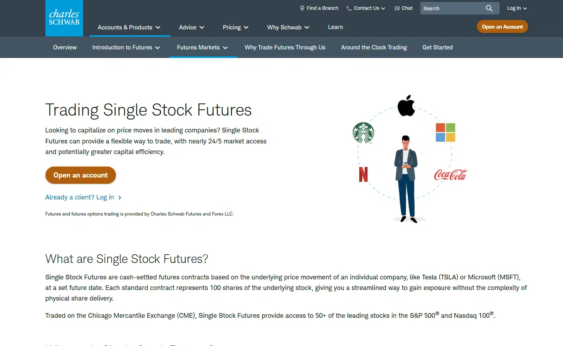
Task: Click the Apple logo in illustration
Action: coord(406,105)
